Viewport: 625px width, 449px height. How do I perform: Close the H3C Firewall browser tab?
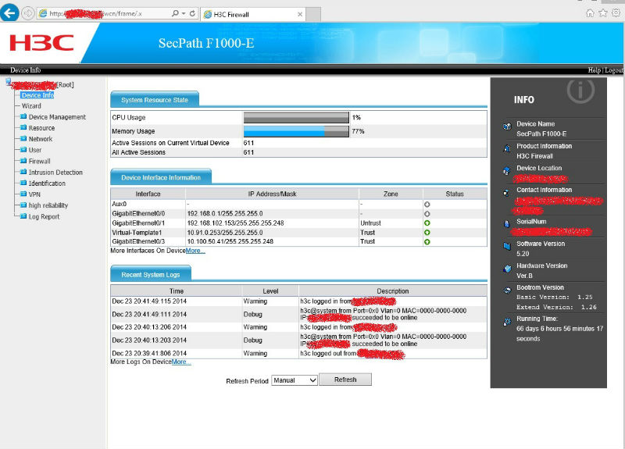[300, 14]
